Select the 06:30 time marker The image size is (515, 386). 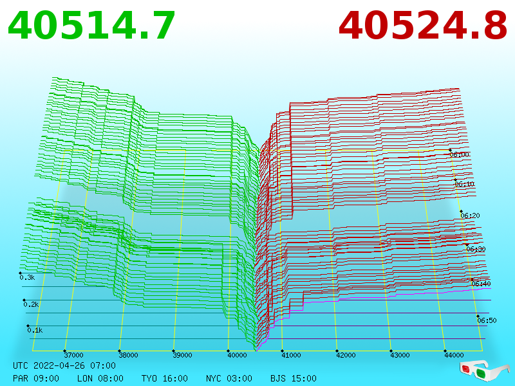pos(476,249)
